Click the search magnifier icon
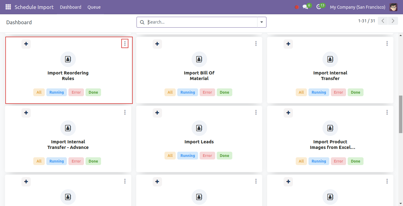 [142, 22]
